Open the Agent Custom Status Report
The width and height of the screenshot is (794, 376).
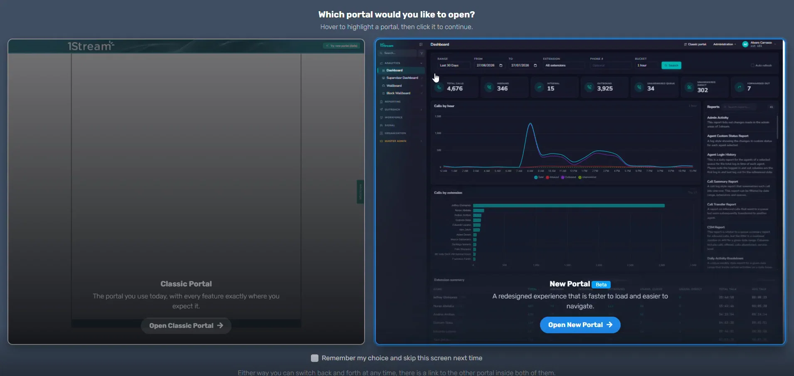[x=728, y=136]
